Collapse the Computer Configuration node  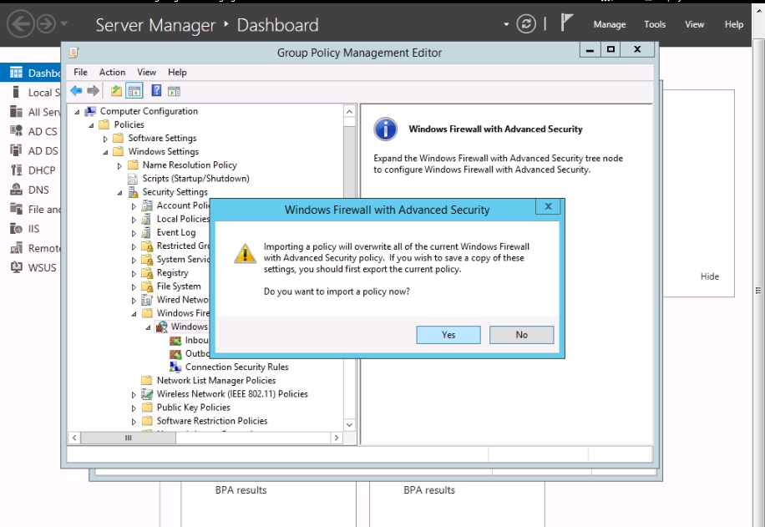(x=77, y=112)
